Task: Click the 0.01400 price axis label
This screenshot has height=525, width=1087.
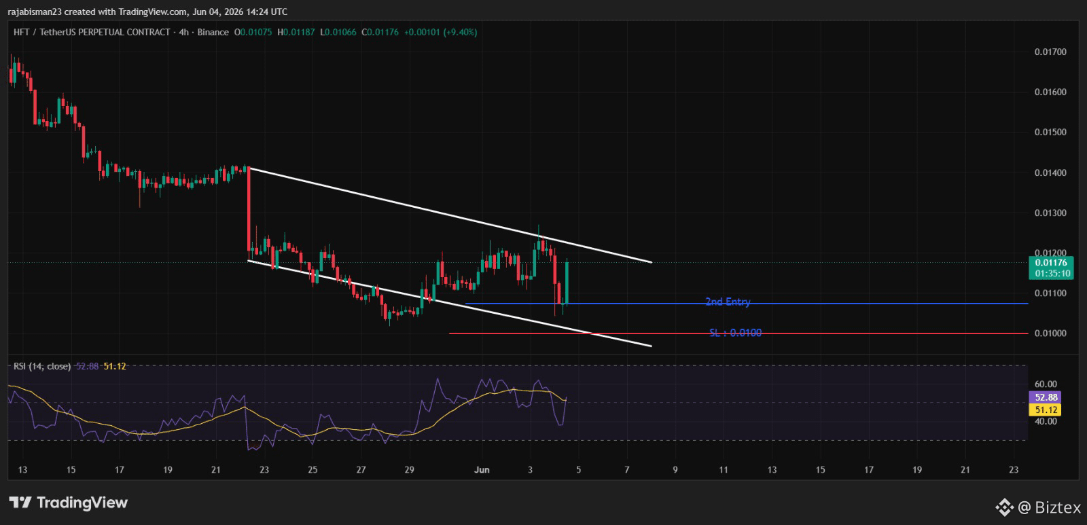Action: click(1050, 173)
